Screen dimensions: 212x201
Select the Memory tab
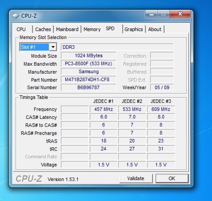point(92,29)
